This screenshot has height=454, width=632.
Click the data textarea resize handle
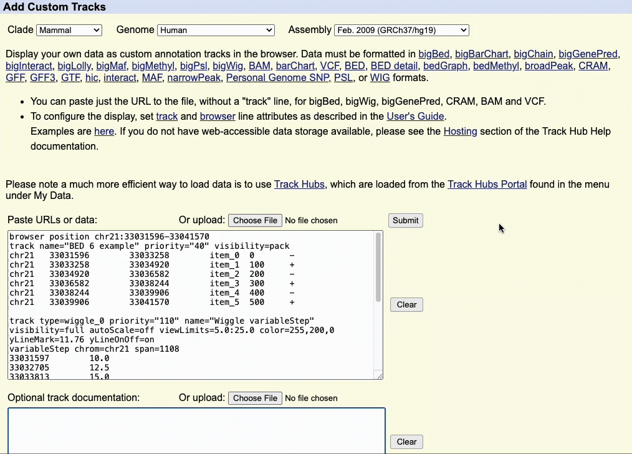[378, 375]
